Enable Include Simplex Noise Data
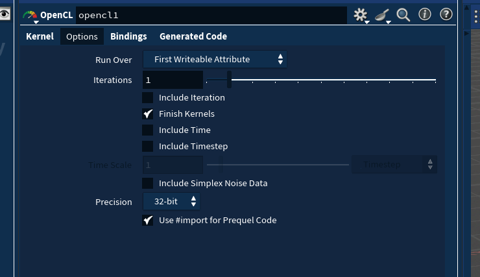The height and width of the screenshot is (277, 480). pyautogui.click(x=148, y=184)
